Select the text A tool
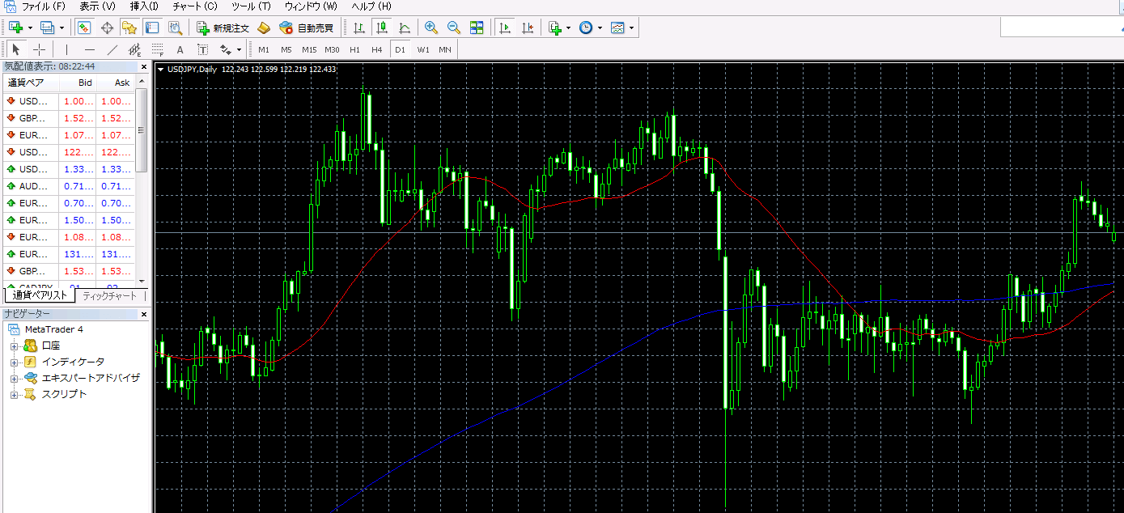Viewport: 1124px width, 513px height. 180,49
